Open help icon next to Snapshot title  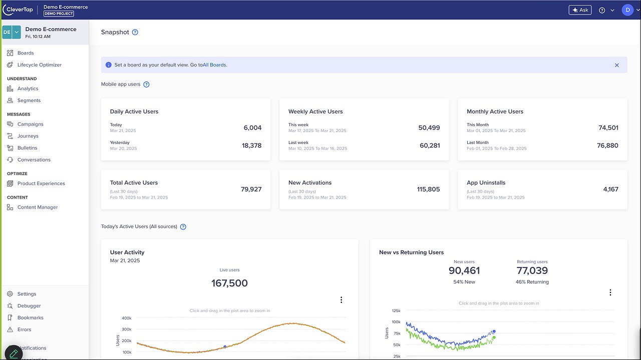[135, 32]
